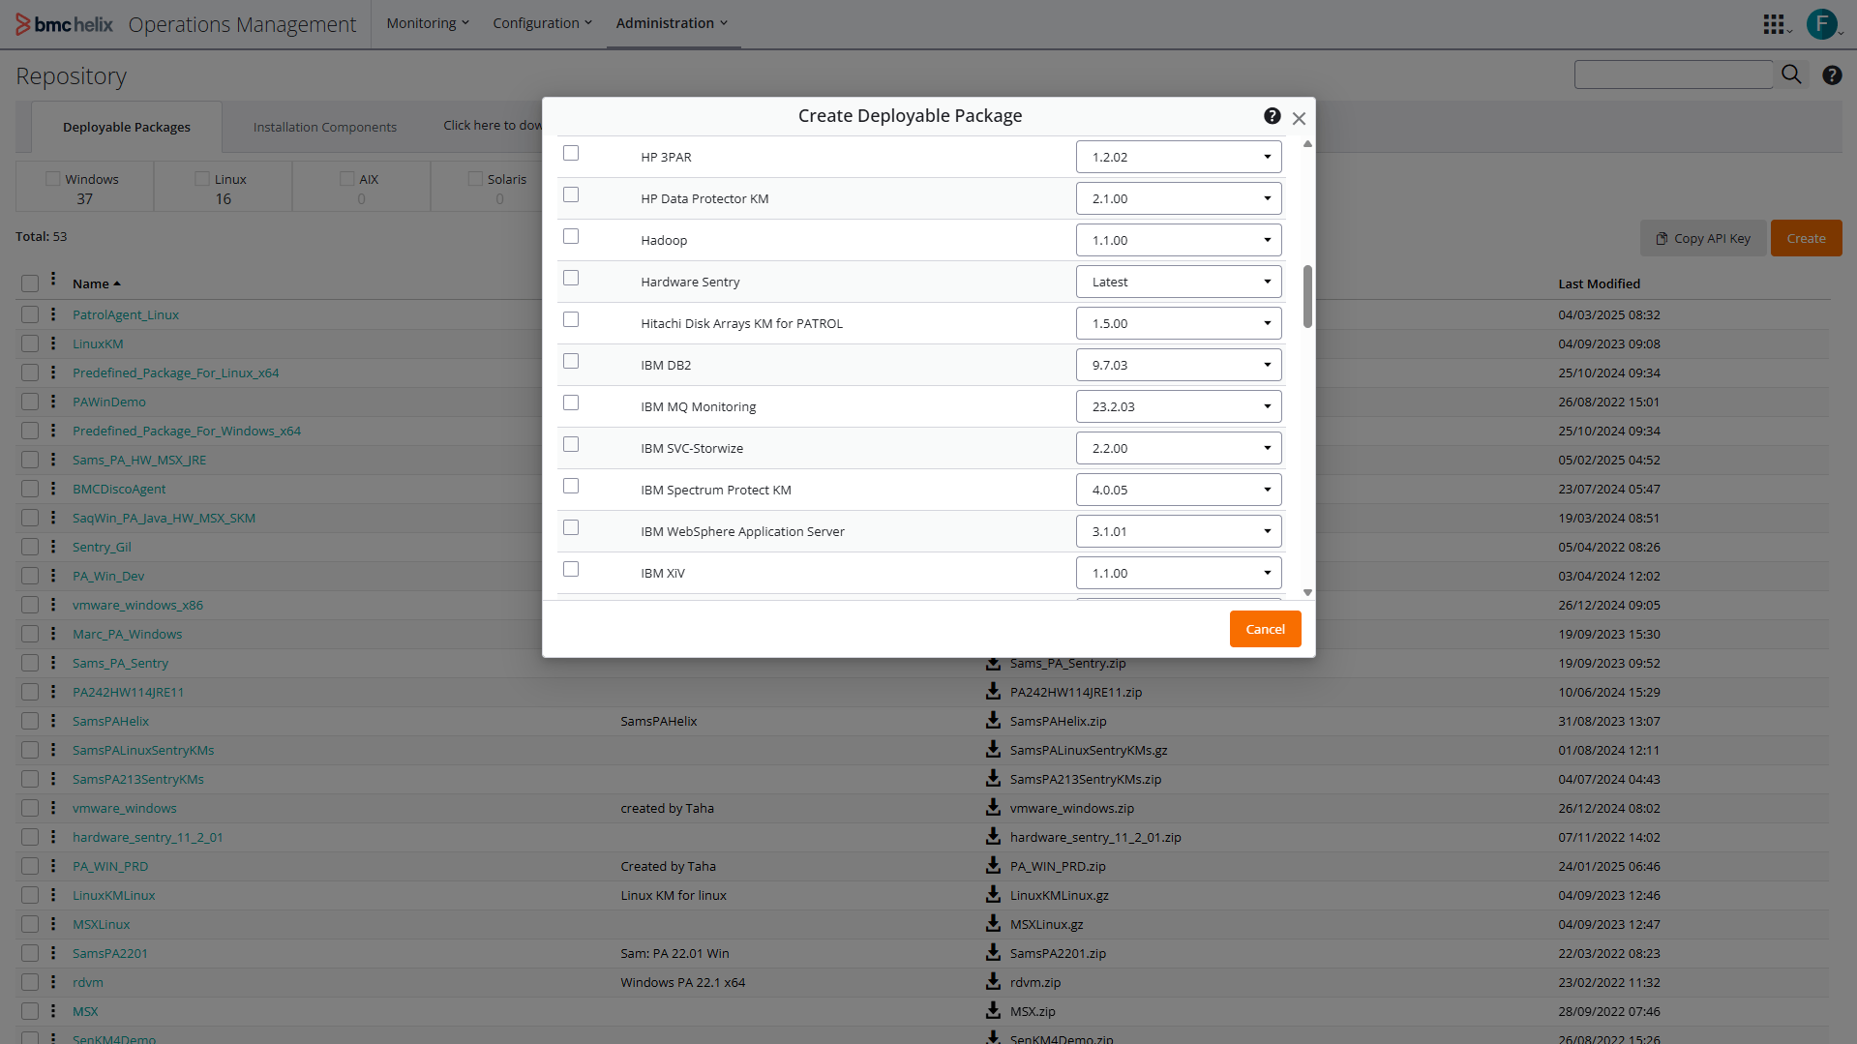Tick the Hardware Sentry checkbox

tap(571, 279)
